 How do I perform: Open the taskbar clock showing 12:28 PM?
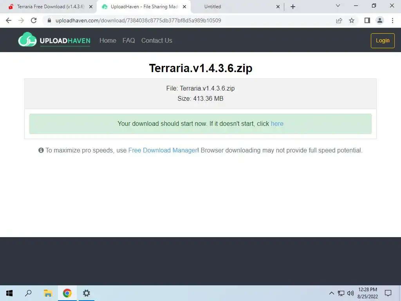click(367, 293)
